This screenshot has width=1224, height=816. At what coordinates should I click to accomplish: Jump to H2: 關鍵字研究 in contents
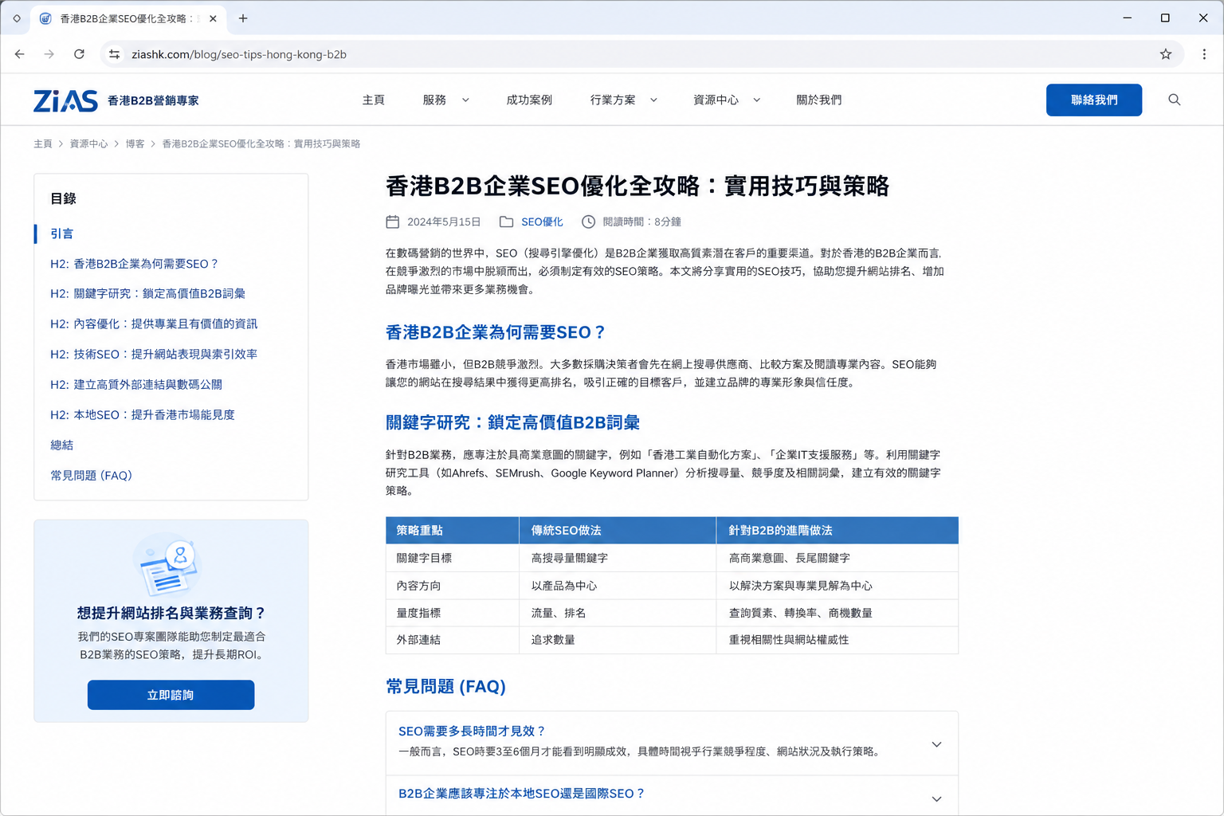click(x=147, y=294)
